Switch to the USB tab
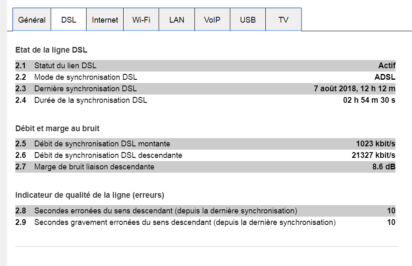Screen dimensions: 412x266 (248, 20)
